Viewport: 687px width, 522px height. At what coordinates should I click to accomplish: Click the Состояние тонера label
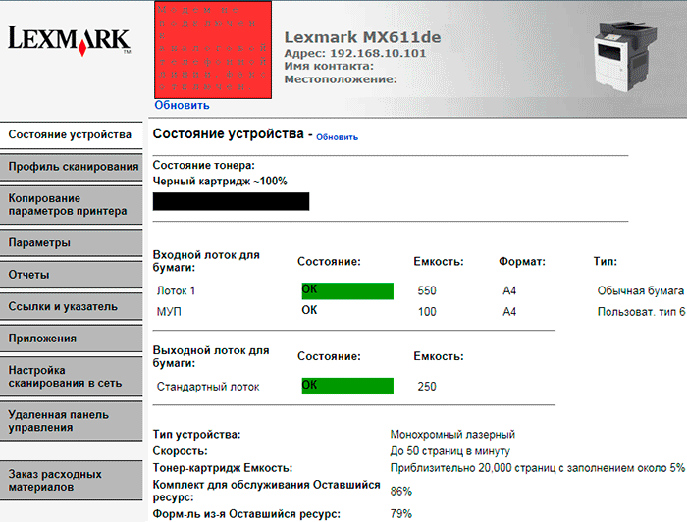pyautogui.click(x=204, y=166)
